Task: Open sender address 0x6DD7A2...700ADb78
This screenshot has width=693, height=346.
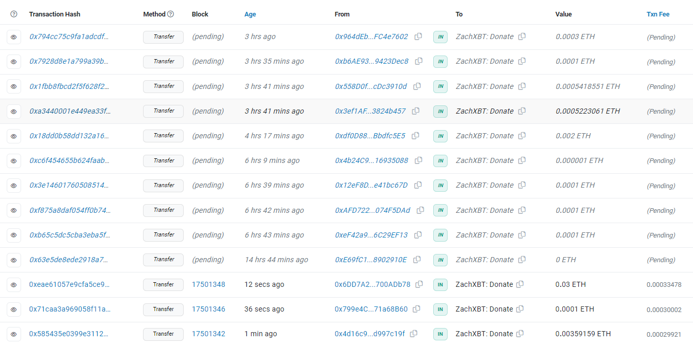Action: click(x=372, y=284)
